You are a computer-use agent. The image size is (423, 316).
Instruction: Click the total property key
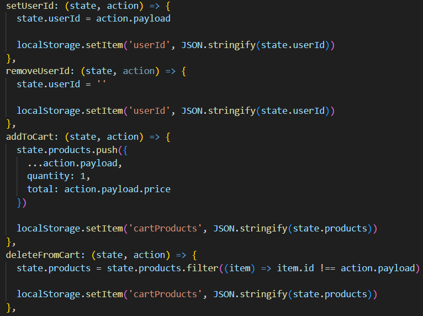coord(40,189)
